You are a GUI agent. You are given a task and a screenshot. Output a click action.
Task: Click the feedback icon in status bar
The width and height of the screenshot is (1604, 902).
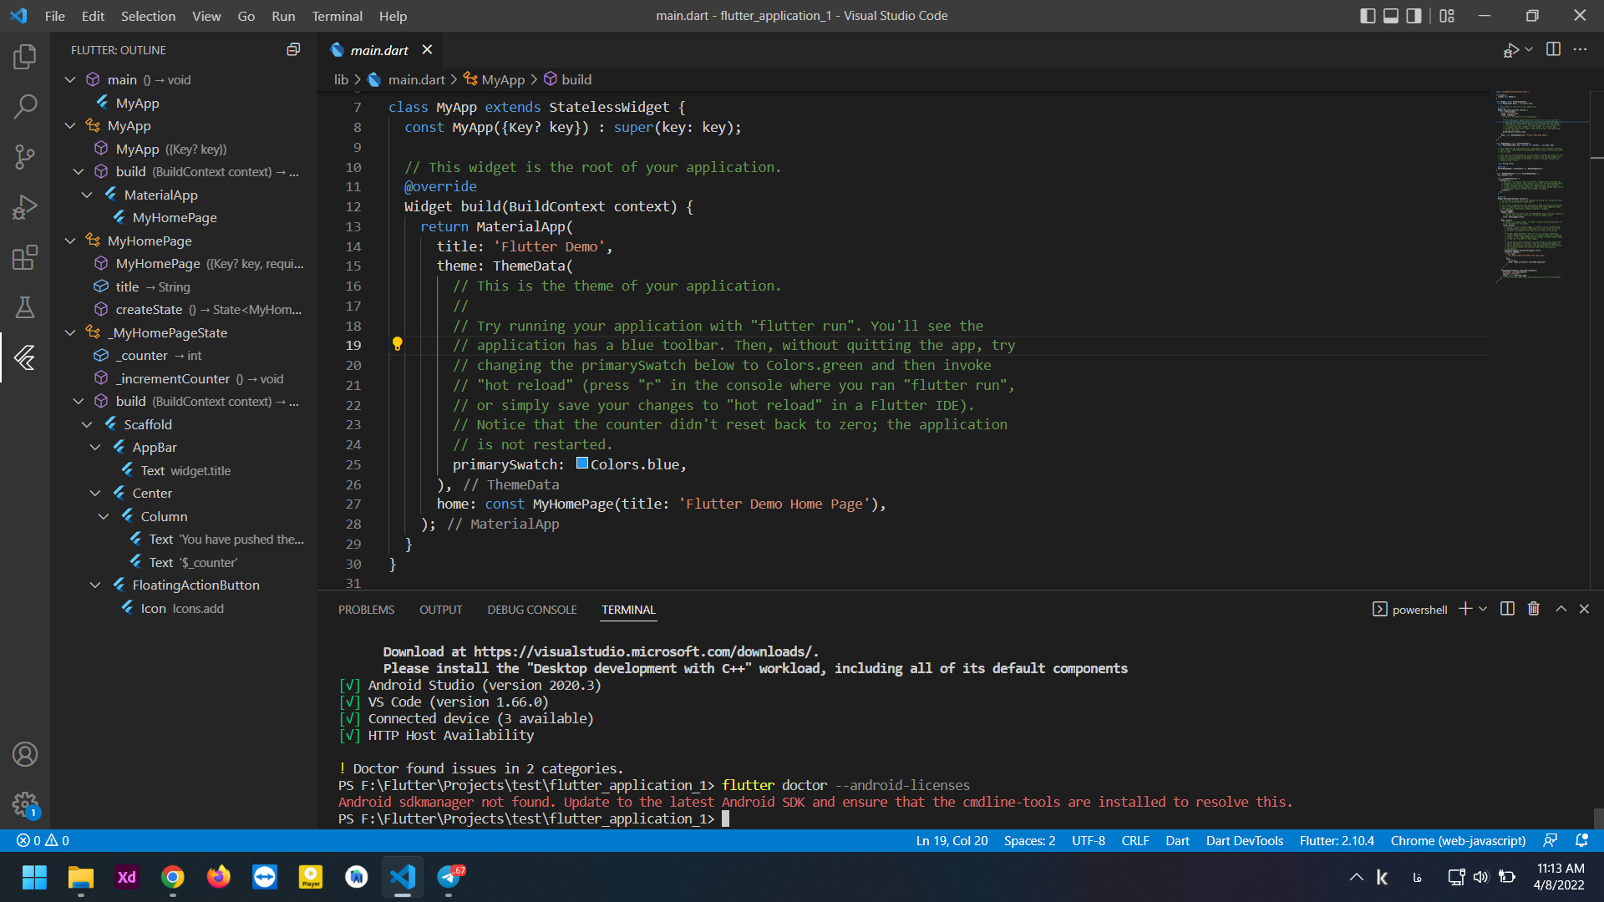(x=1551, y=840)
